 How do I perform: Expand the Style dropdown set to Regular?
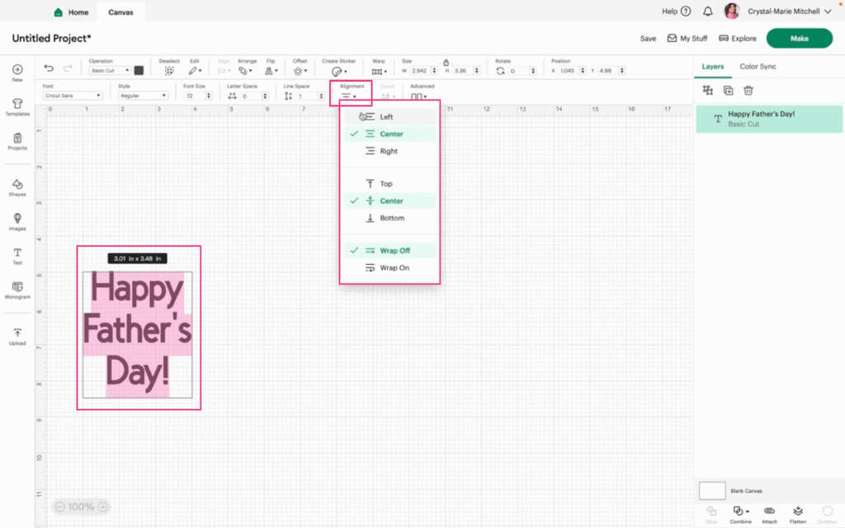point(142,96)
